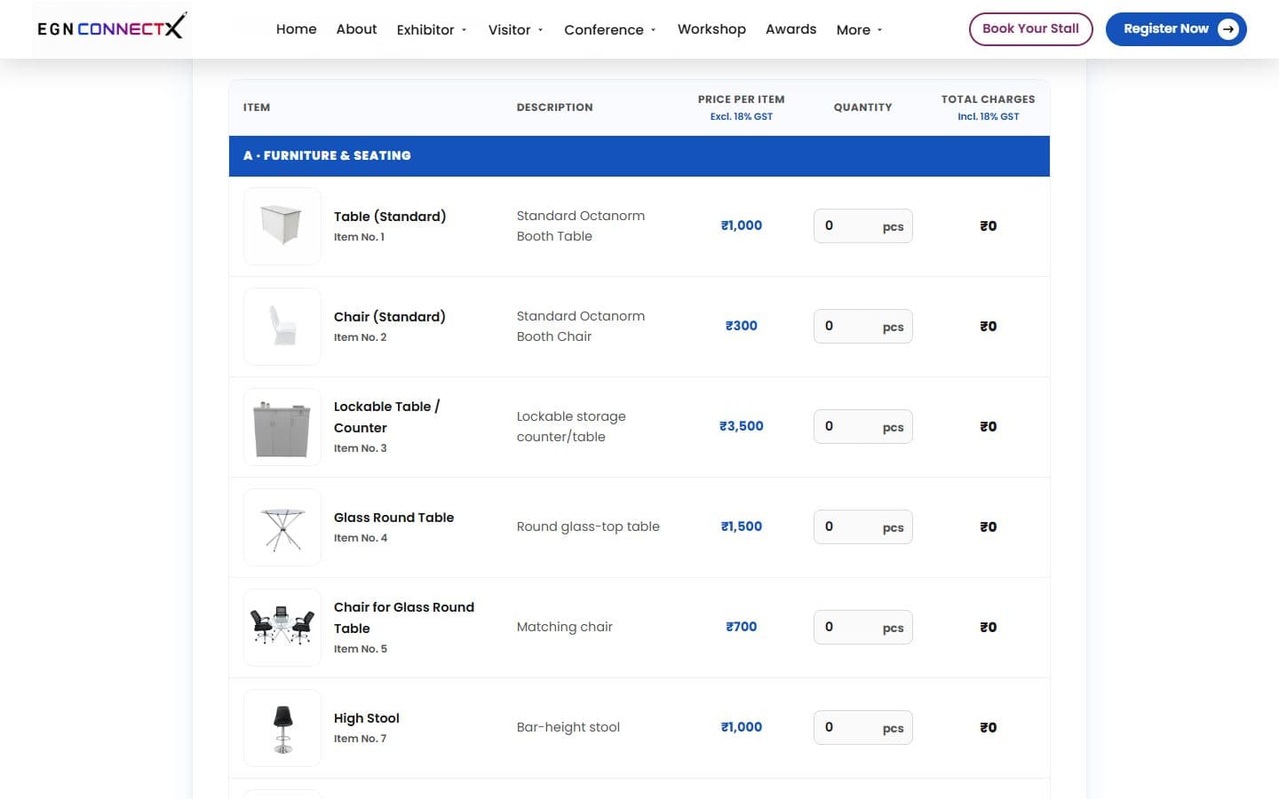Focus quantity field for Chair (Standard)
The image size is (1279, 799).
pos(862,327)
